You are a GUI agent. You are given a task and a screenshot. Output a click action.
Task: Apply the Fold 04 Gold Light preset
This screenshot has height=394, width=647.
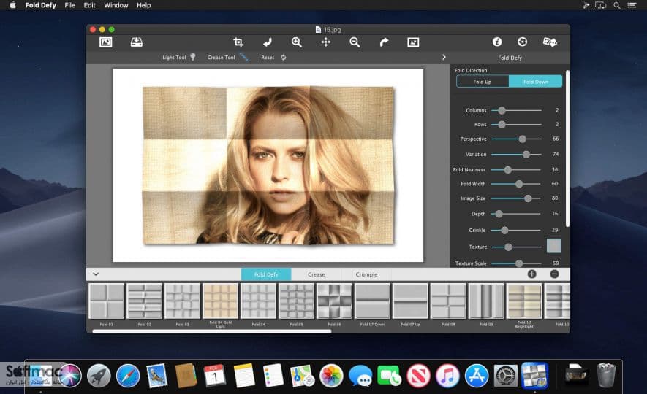(x=220, y=301)
